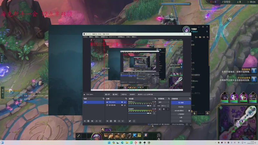Toggle visibility of 显示器采集 source
The image size is (258, 145).
[x=122, y=105]
